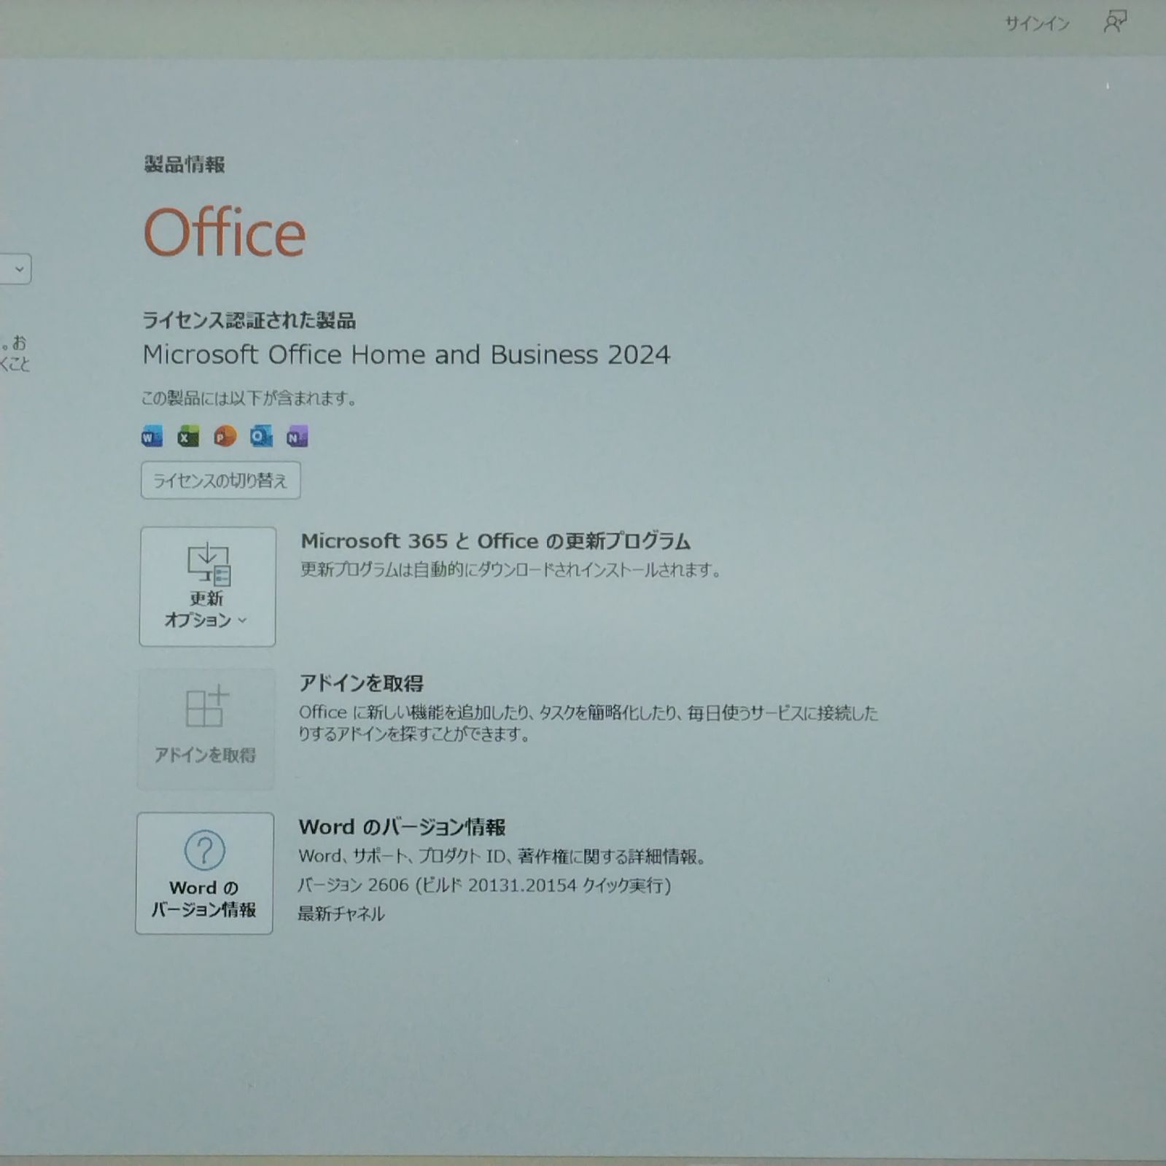Click the 更新プログラムは自動的に description text
The width and height of the screenshot is (1166, 1166).
[510, 570]
